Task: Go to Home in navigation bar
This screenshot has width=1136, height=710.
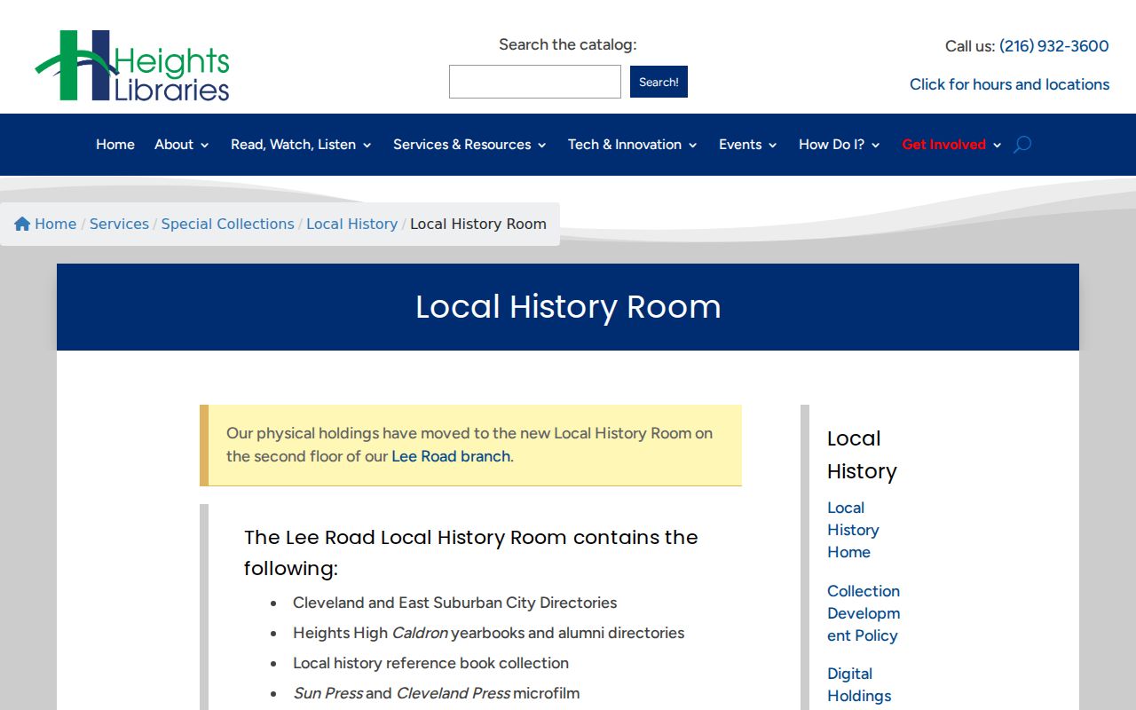Action: click(x=115, y=145)
